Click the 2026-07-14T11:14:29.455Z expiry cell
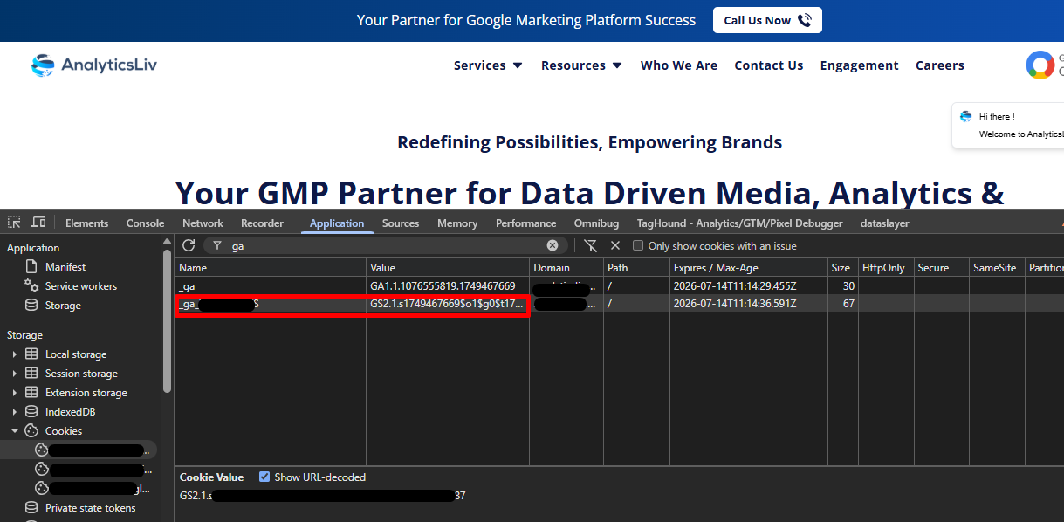 point(748,285)
